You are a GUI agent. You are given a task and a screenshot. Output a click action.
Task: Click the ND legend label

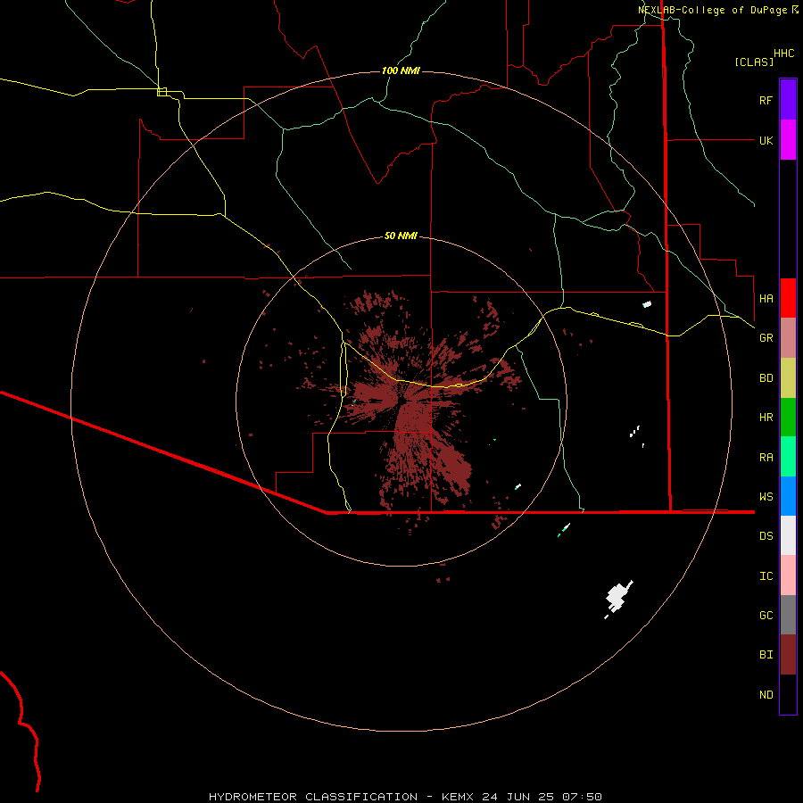766,695
